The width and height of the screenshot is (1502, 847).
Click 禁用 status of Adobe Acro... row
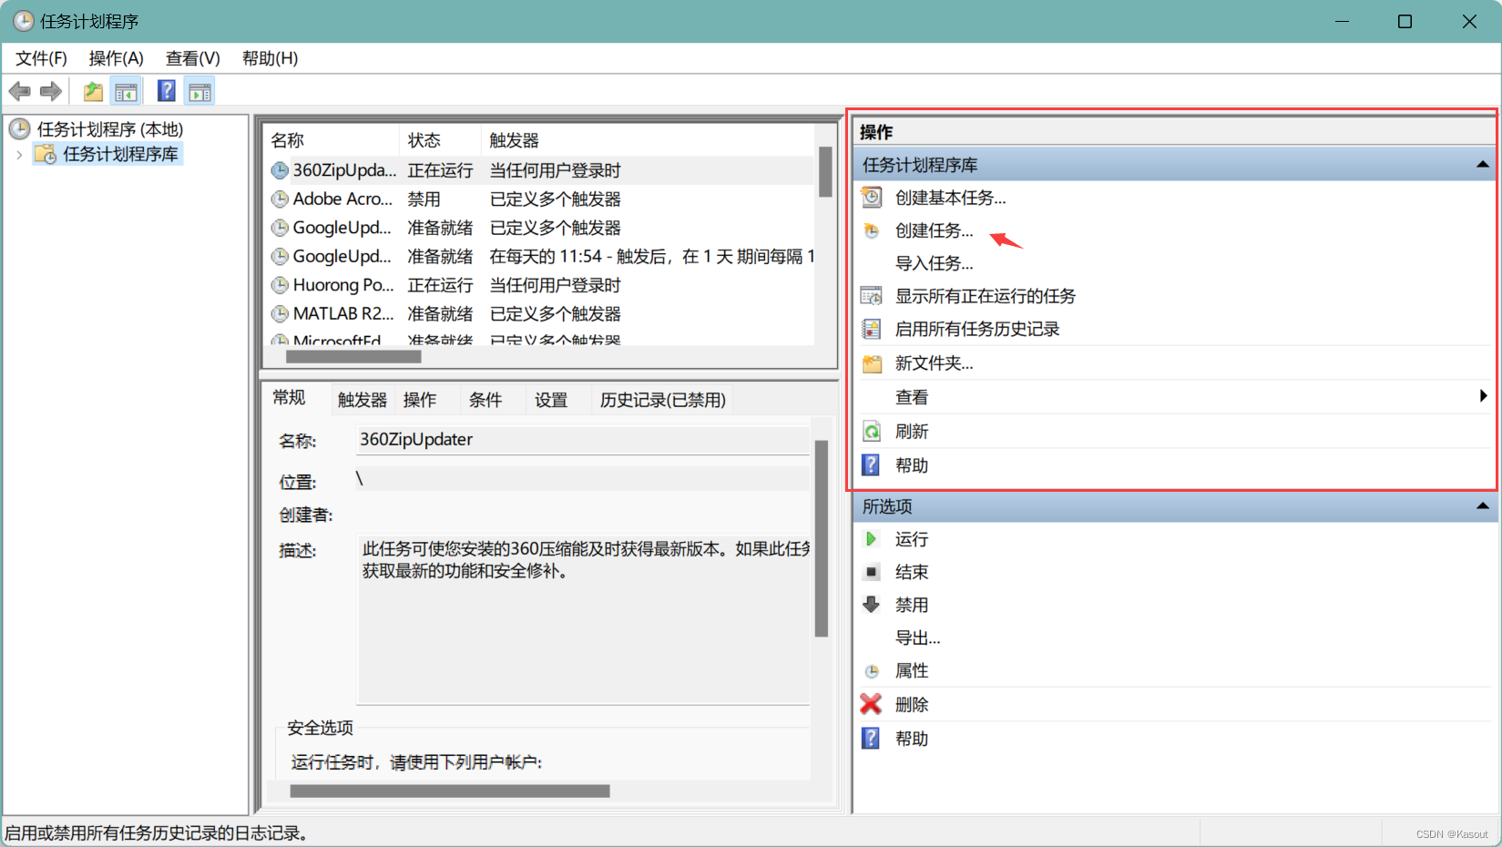click(x=424, y=199)
